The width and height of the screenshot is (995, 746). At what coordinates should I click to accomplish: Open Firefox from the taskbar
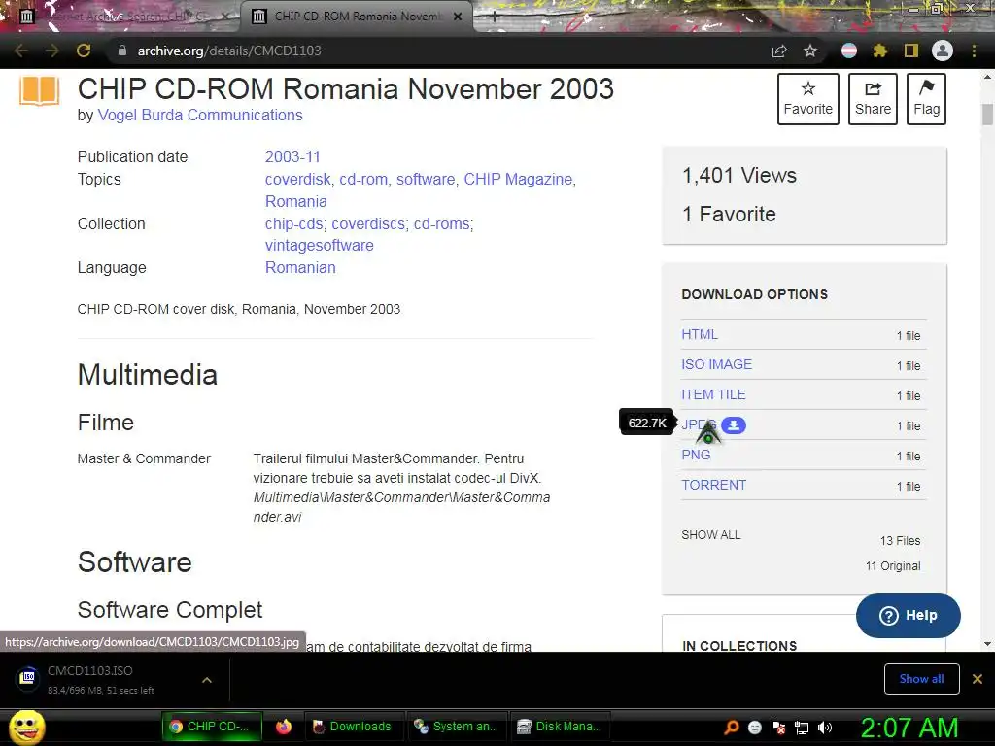click(284, 727)
